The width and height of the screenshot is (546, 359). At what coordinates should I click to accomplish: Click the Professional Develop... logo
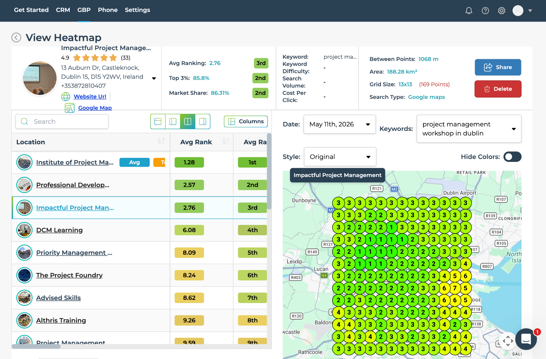point(24,185)
